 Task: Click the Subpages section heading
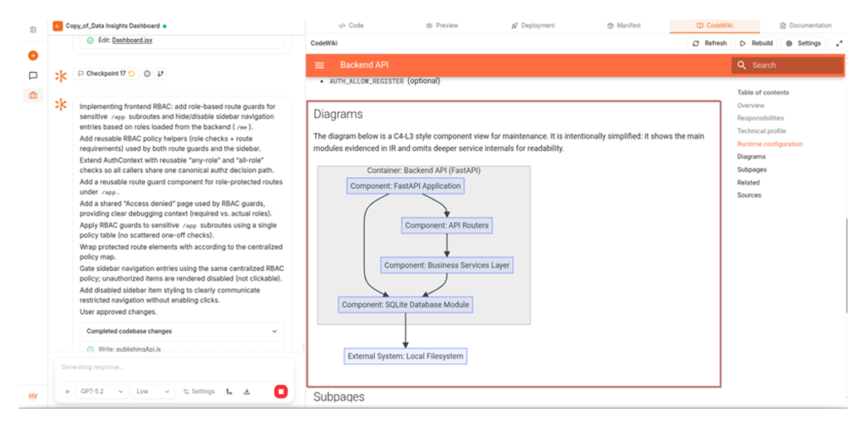point(339,397)
